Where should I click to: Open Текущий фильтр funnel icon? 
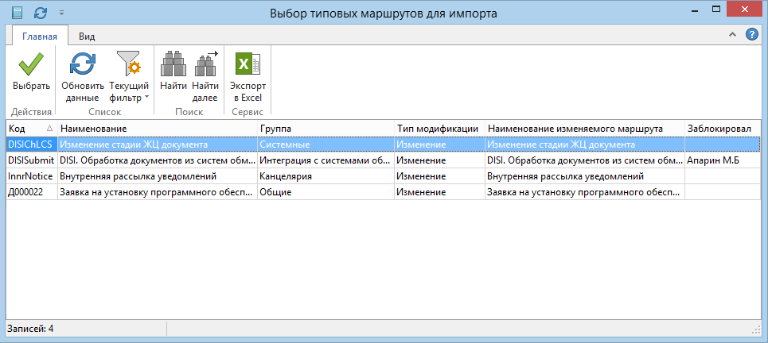(127, 64)
